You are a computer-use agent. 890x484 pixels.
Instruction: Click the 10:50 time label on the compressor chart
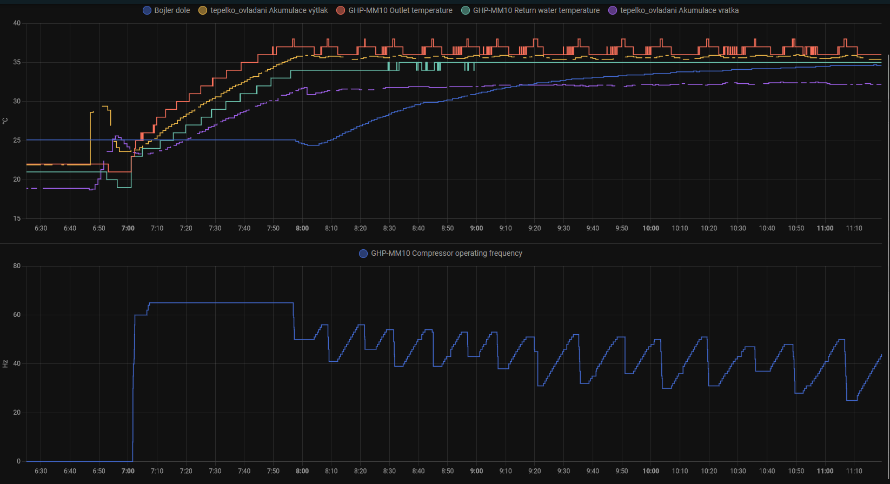[796, 471]
